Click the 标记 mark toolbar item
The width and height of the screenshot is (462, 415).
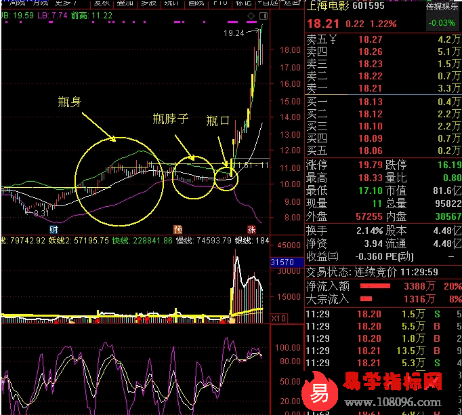243,3
